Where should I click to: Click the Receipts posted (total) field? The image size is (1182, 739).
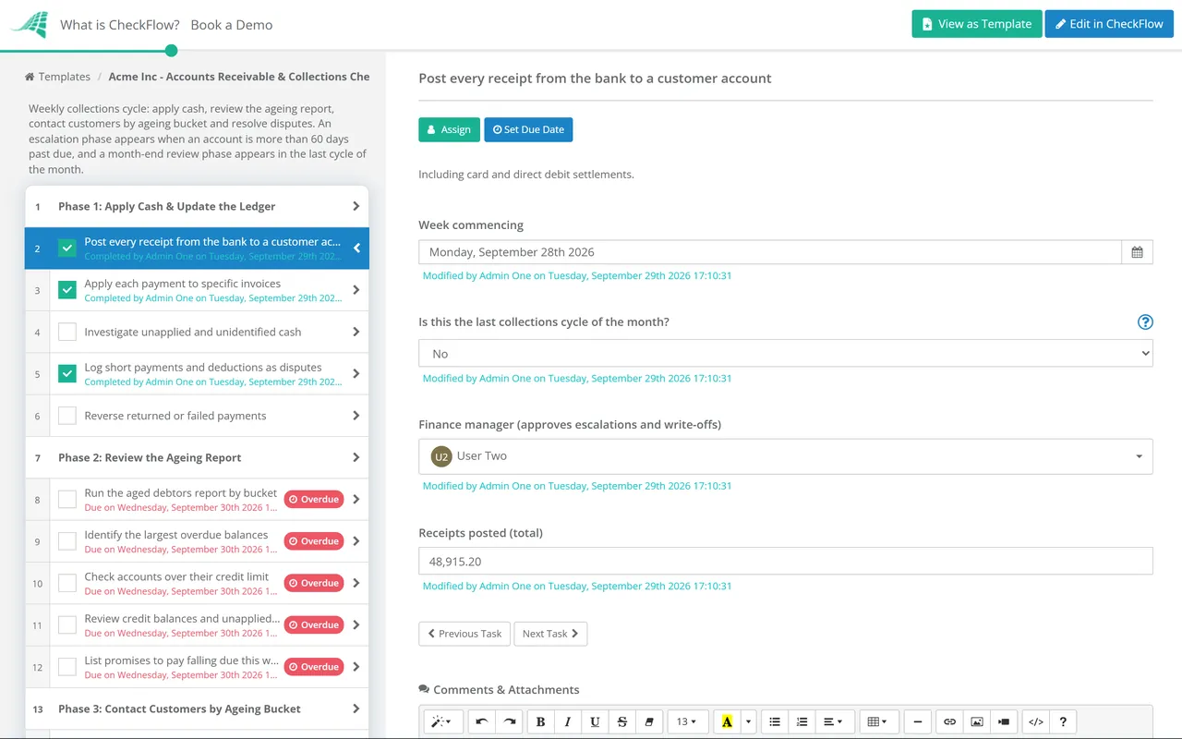786,561
